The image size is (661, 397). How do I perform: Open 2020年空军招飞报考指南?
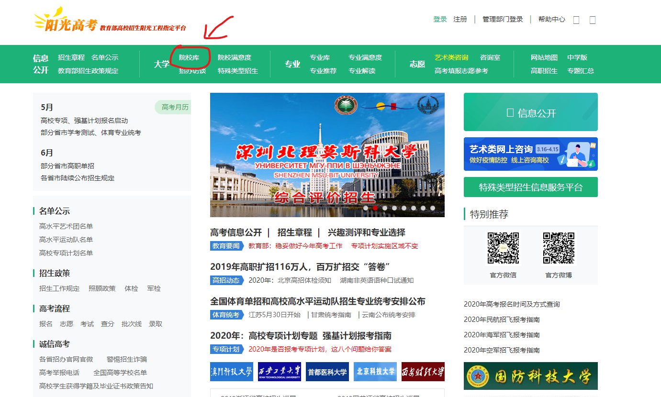coord(502,350)
